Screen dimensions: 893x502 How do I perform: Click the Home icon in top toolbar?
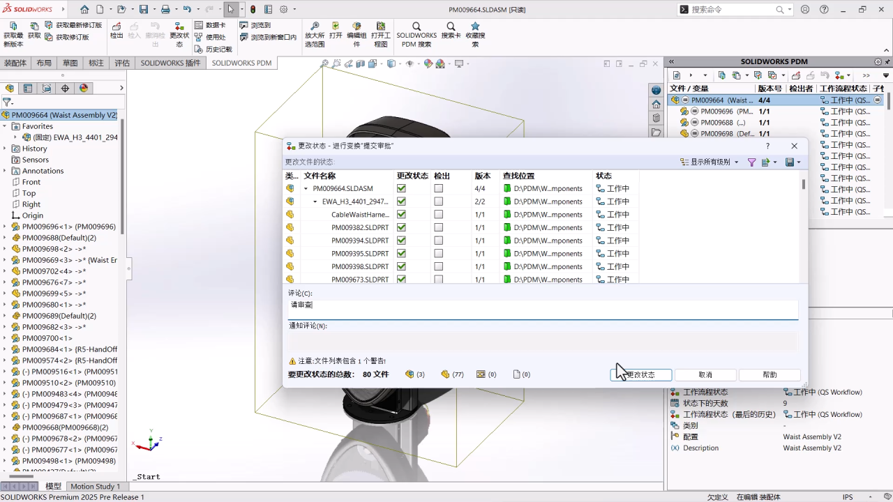[x=84, y=10]
